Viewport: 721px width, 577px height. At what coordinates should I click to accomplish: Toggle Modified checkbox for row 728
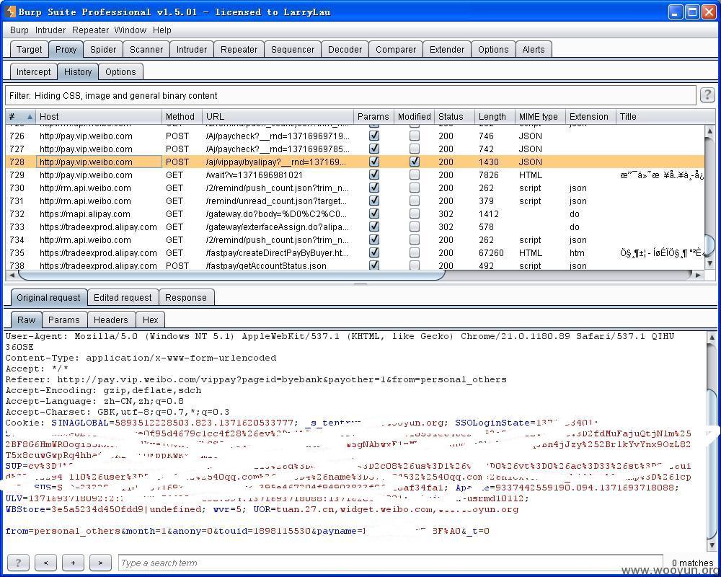(415, 162)
